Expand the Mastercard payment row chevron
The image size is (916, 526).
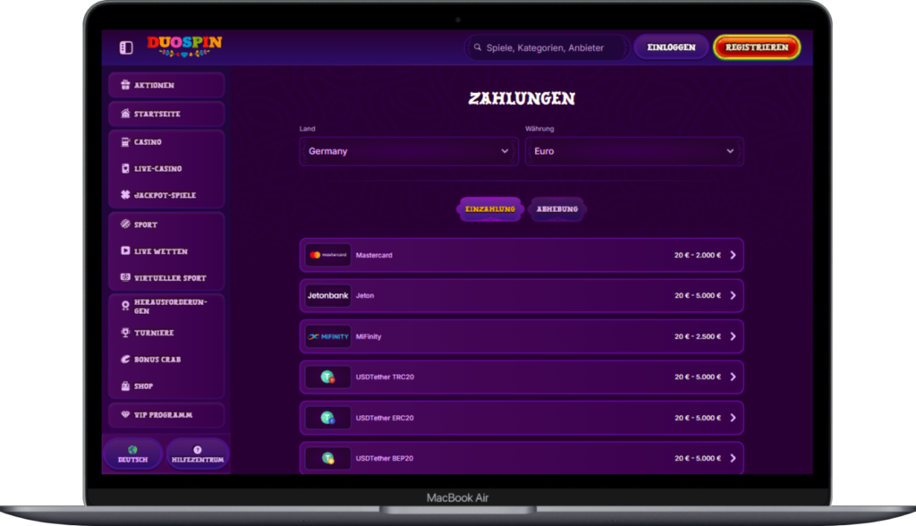732,254
